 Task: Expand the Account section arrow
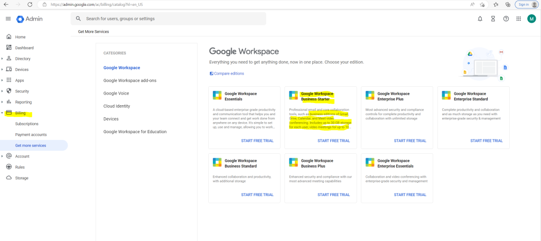coord(2,156)
